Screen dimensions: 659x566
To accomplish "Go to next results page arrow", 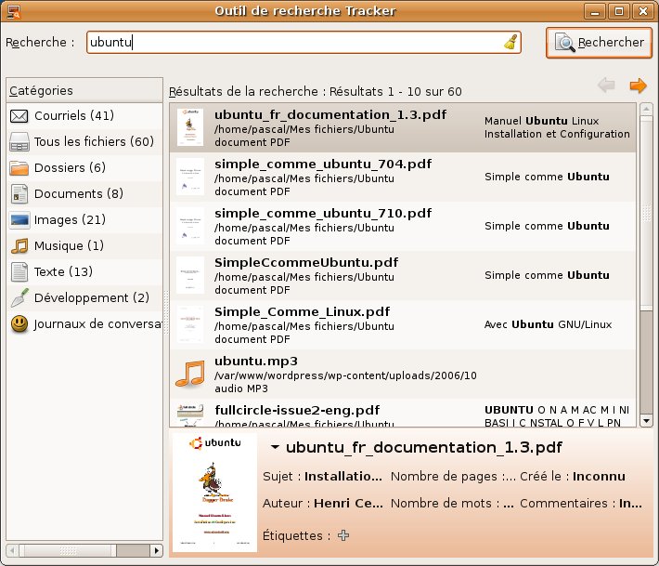I will coord(638,86).
